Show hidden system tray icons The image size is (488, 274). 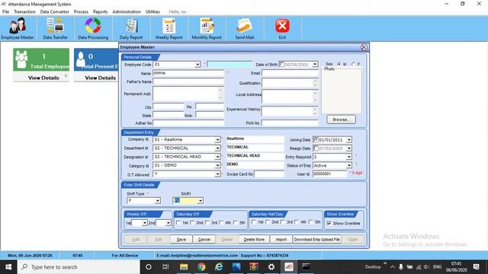click(x=393, y=267)
